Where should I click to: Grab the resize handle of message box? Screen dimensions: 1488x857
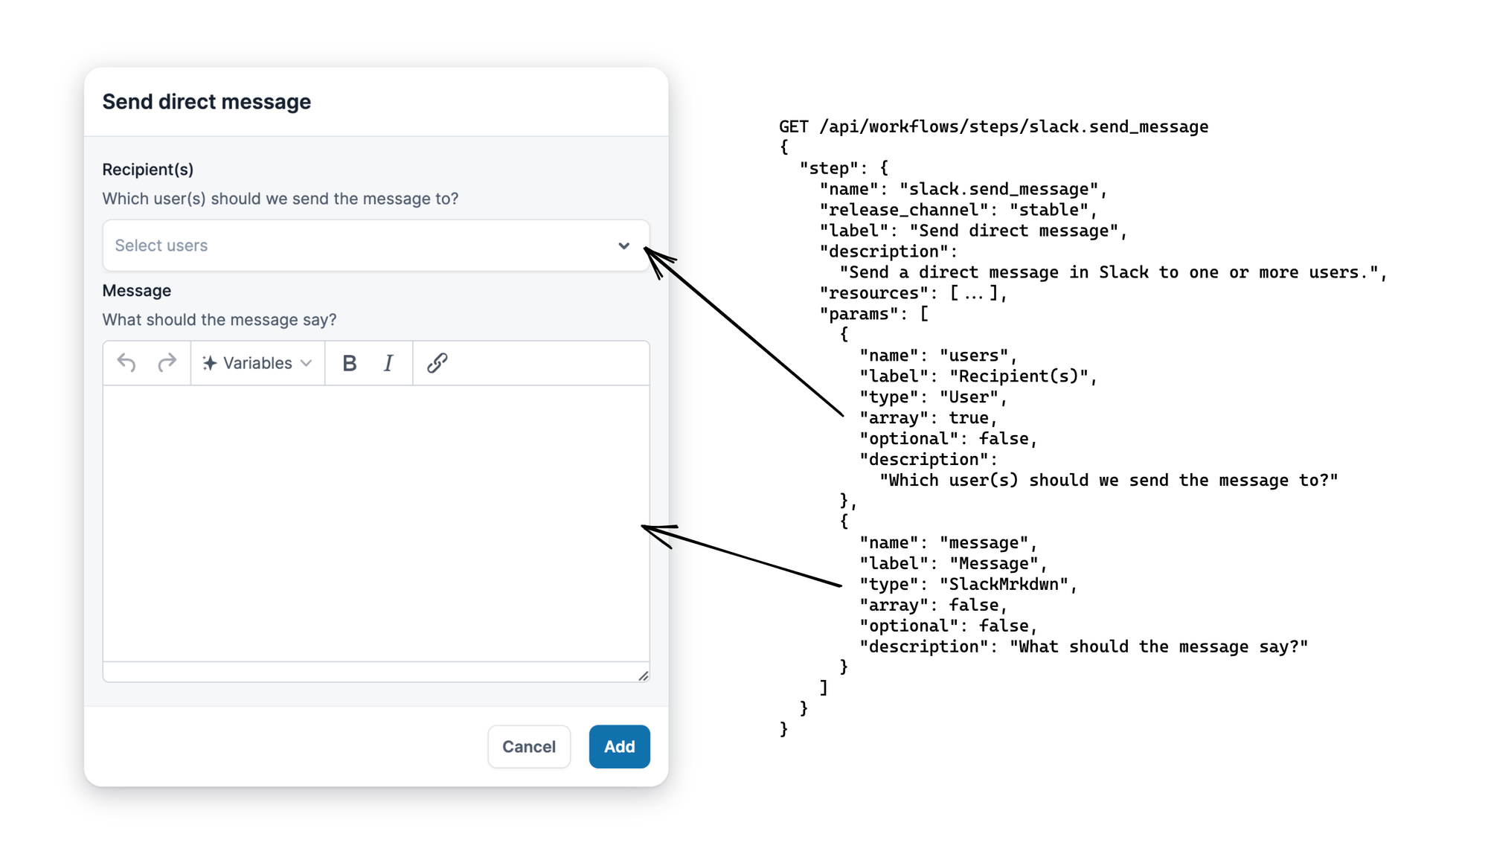644,675
